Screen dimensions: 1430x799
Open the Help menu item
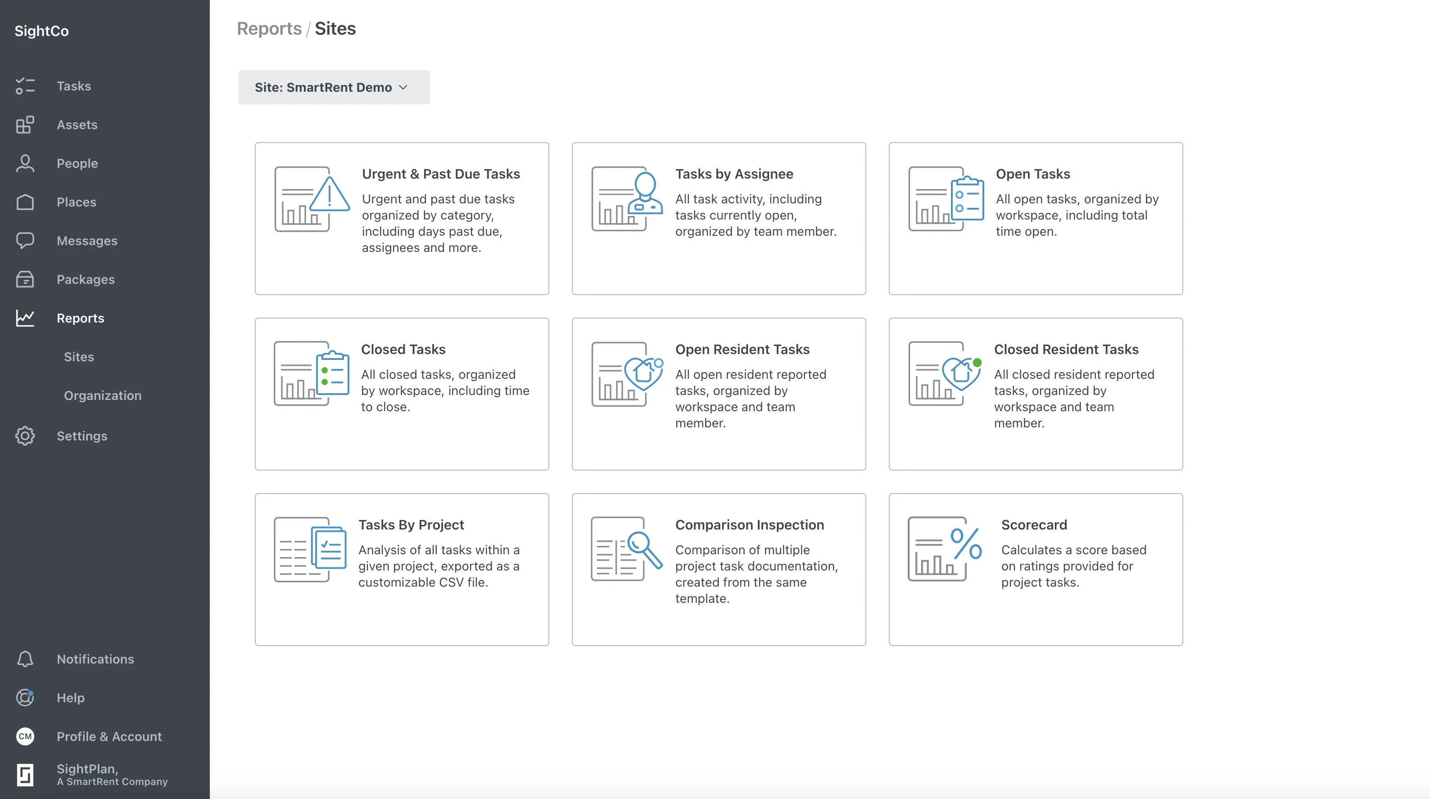point(71,697)
